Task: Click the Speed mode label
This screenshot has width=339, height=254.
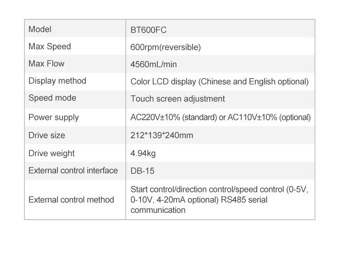Action: tap(52, 98)
